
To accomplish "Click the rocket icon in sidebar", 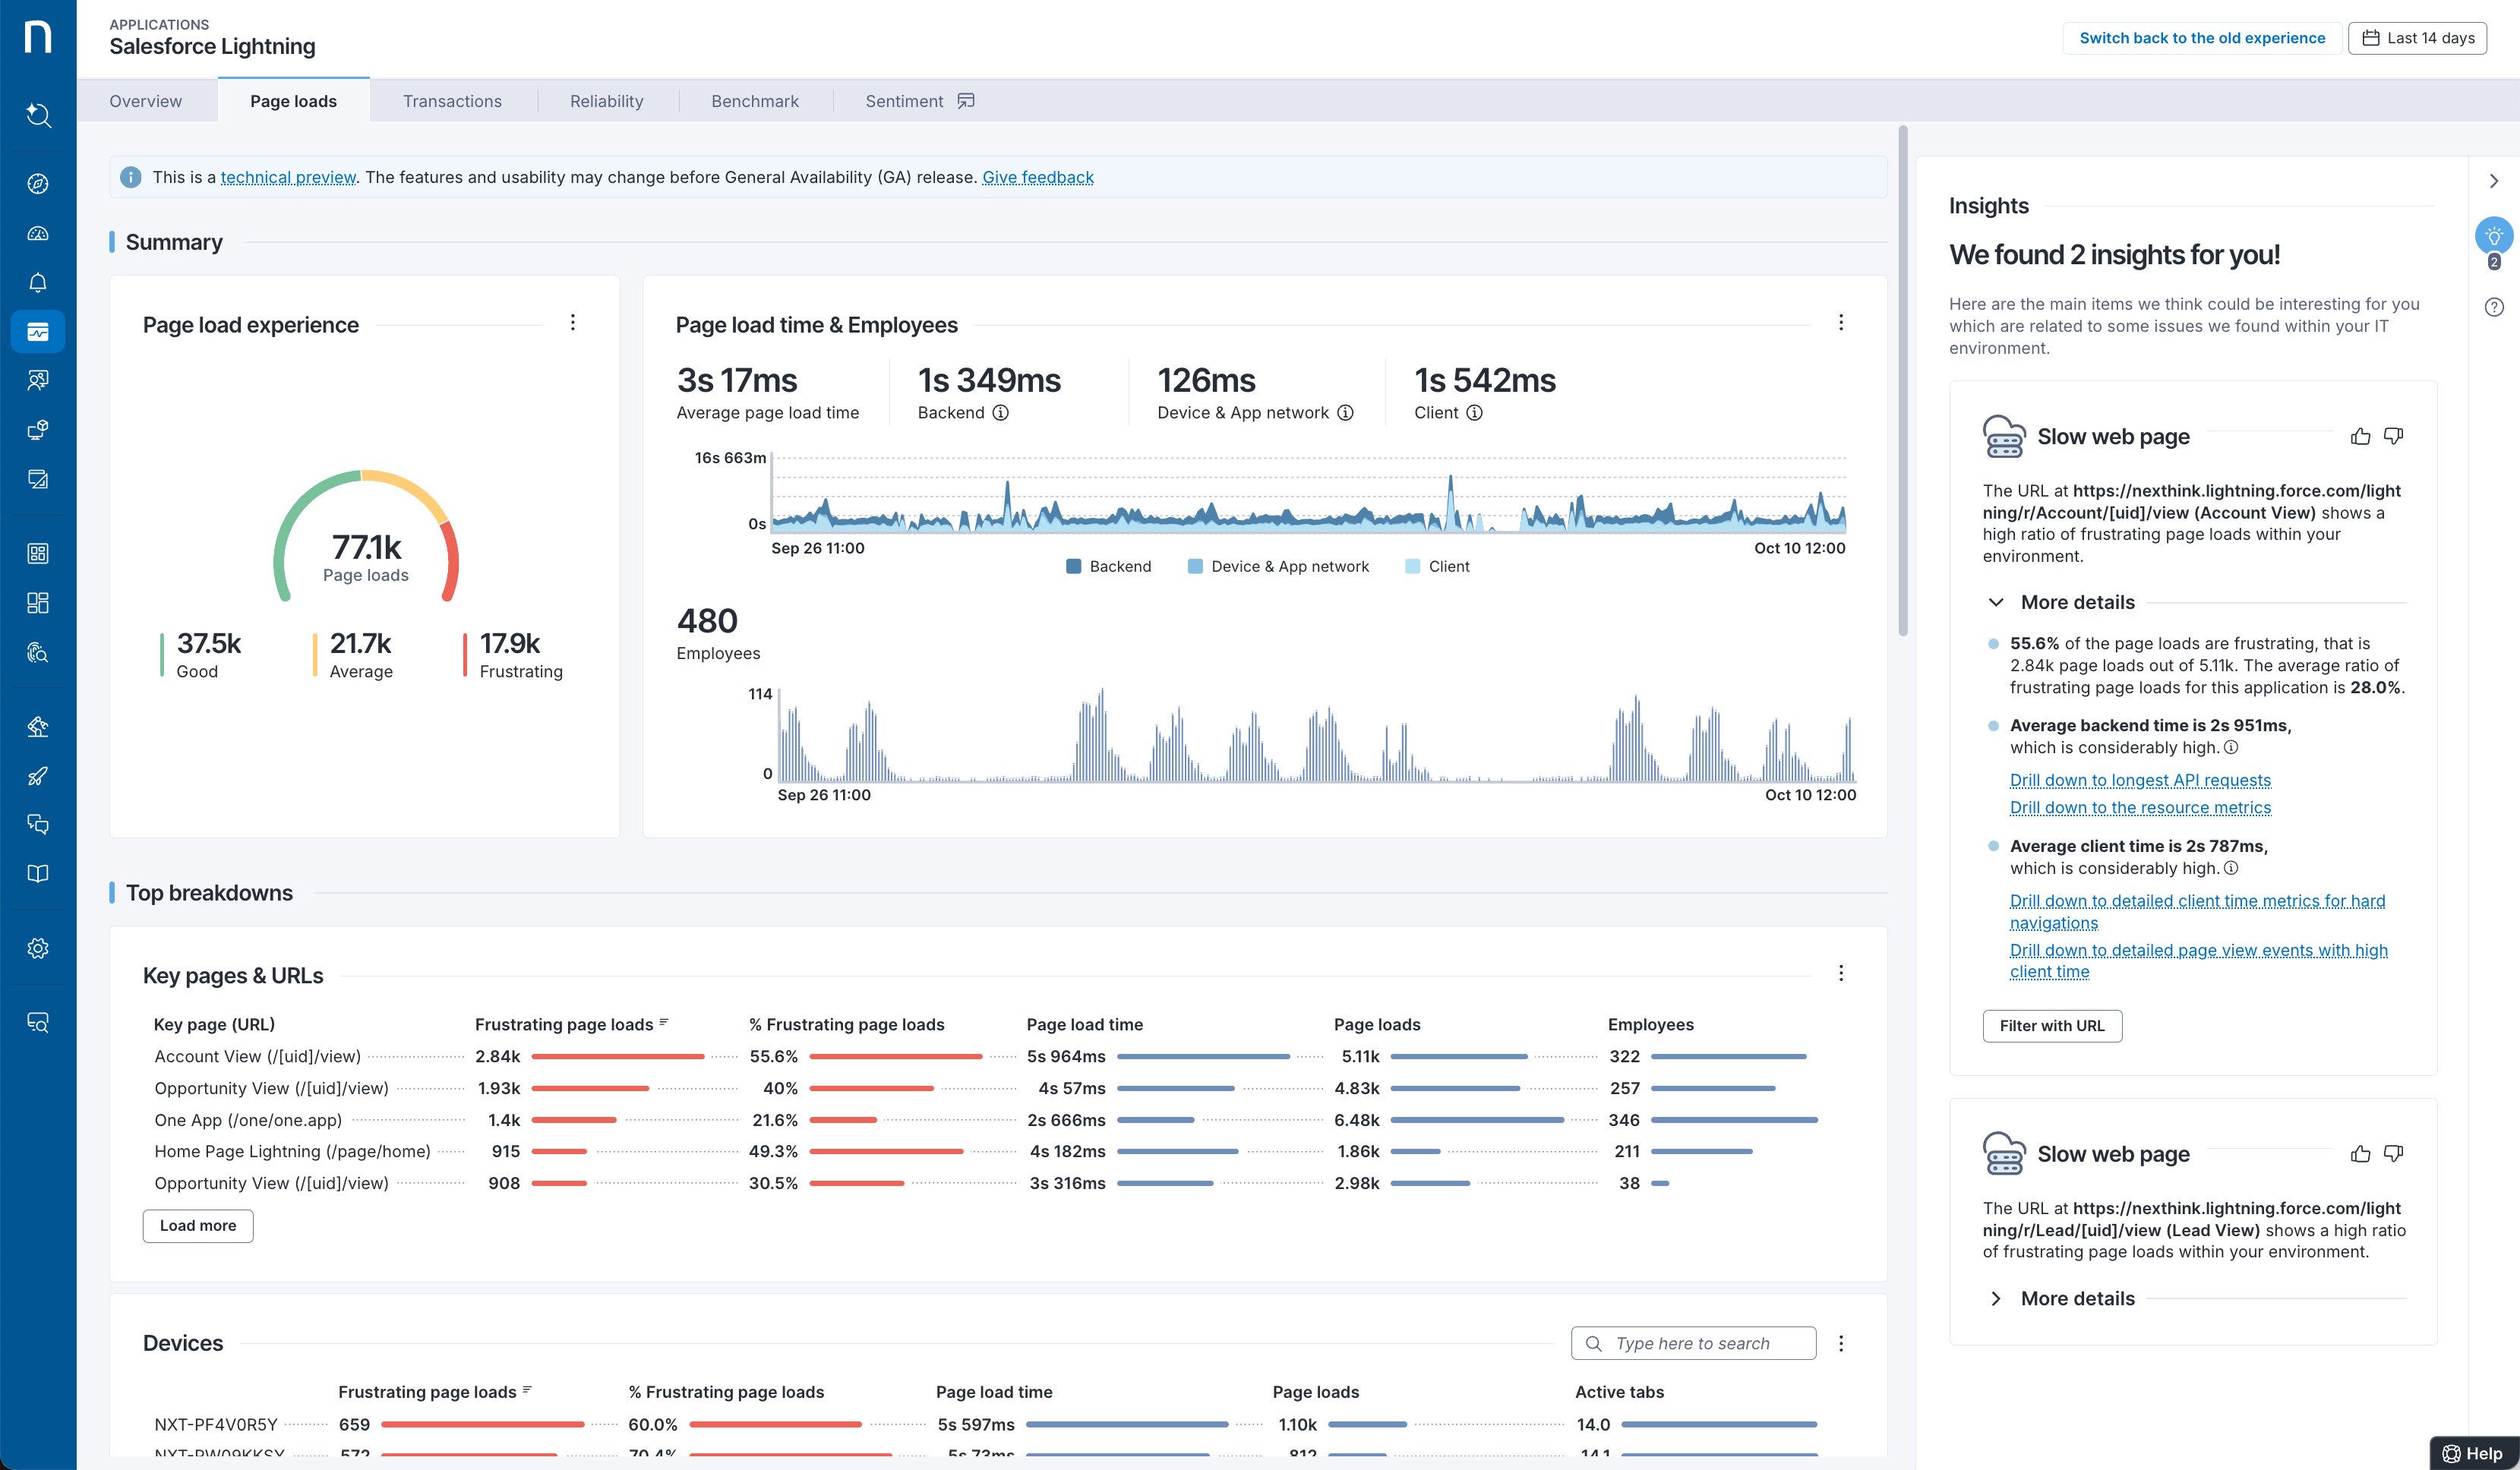I will [x=38, y=776].
